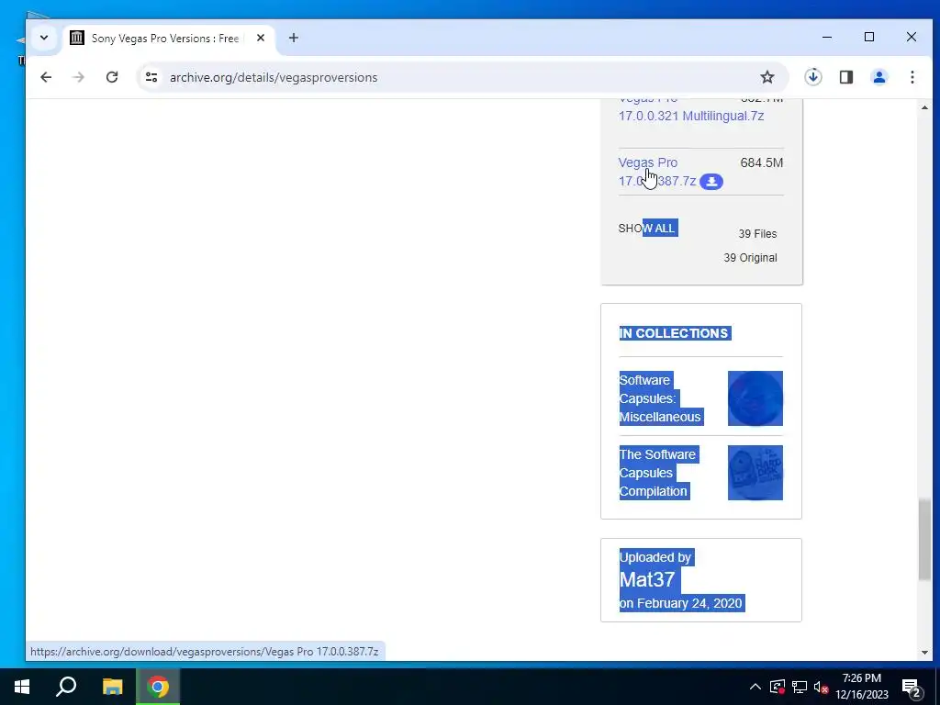Click the 684.5M file size text

coord(761,162)
